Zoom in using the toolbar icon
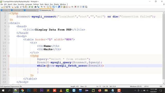Screen dimensions: 165x93 pyautogui.click(x=42, y=7)
